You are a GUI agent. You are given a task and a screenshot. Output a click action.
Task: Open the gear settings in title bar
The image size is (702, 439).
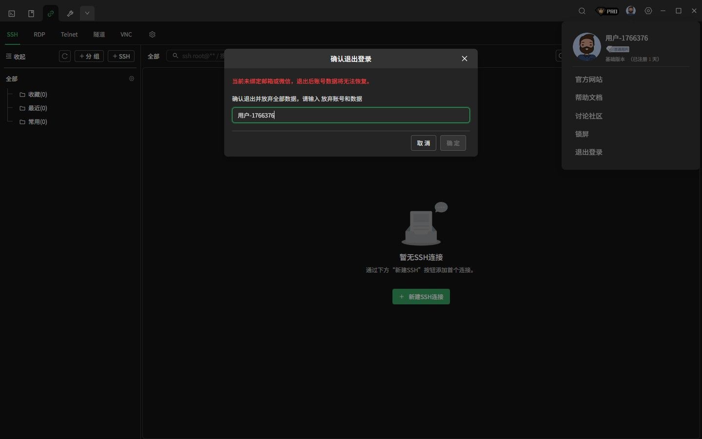648,11
